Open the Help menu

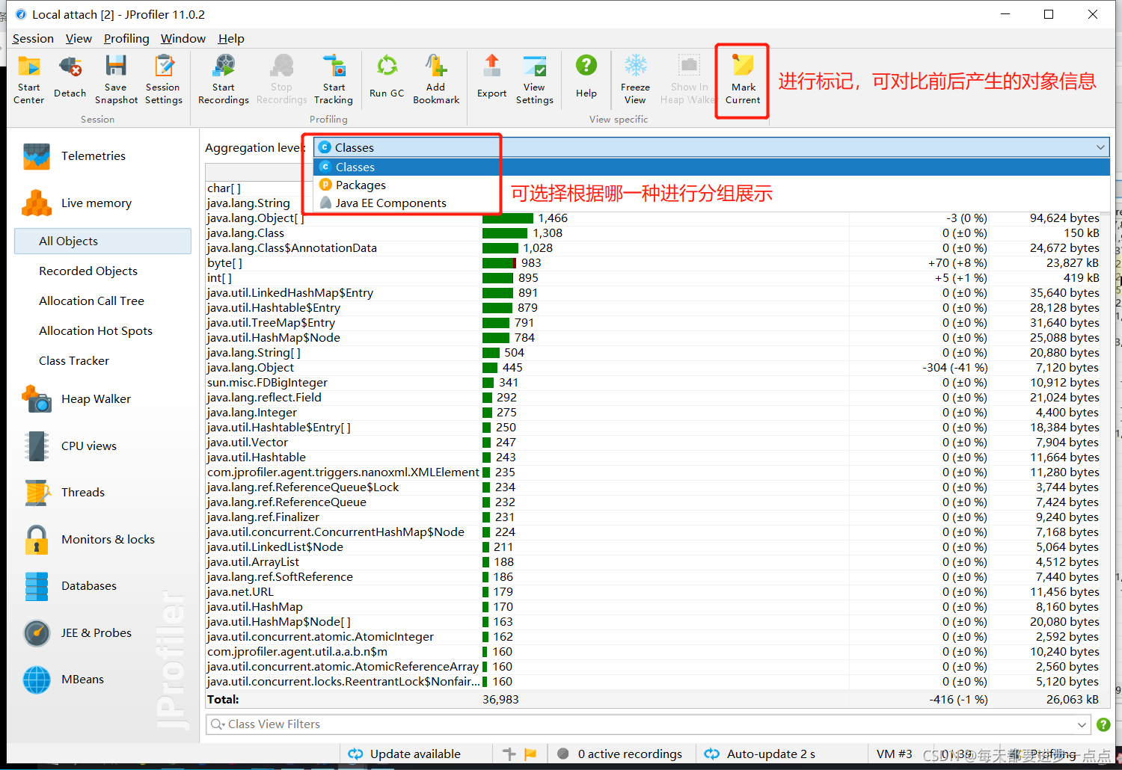[231, 39]
